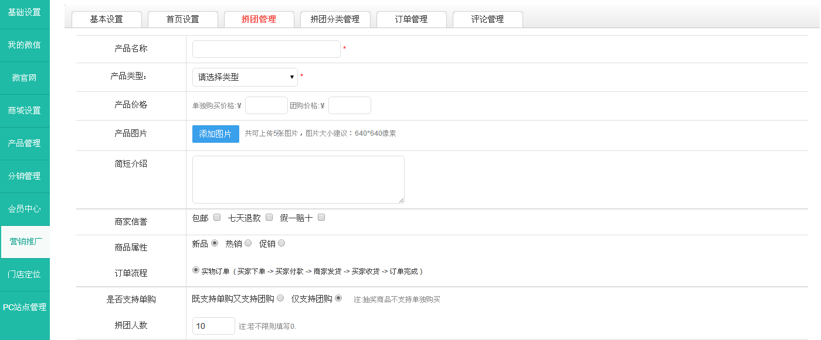The image size is (821, 340).
Task: Open 我的微信 sidebar menu
Action: tap(25, 45)
